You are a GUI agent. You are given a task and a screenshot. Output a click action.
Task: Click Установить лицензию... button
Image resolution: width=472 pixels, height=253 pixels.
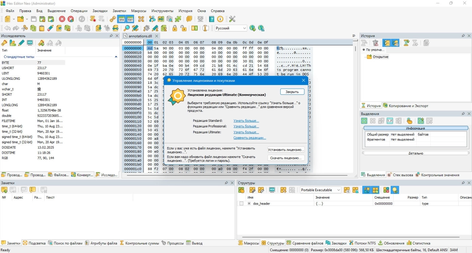pos(286,150)
